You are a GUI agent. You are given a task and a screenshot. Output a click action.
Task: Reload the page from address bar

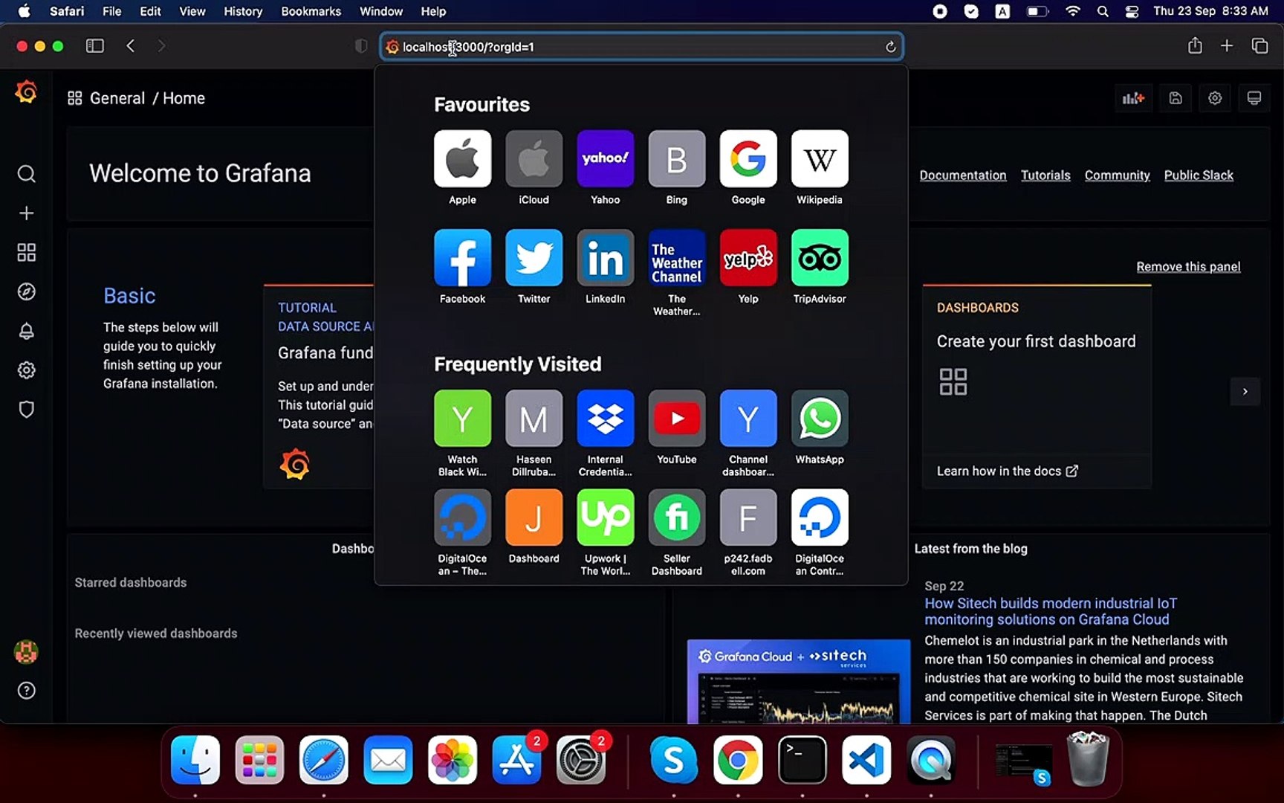[890, 47]
